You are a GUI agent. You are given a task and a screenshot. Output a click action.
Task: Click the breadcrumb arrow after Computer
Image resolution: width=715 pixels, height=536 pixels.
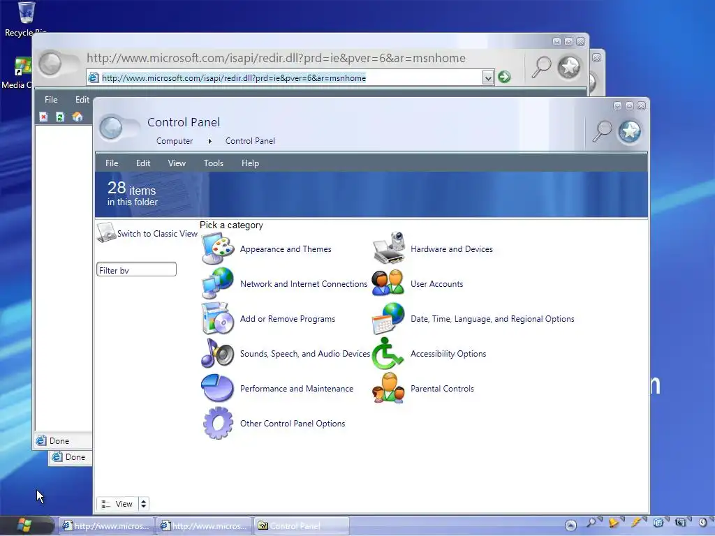pyautogui.click(x=209, y=141)
